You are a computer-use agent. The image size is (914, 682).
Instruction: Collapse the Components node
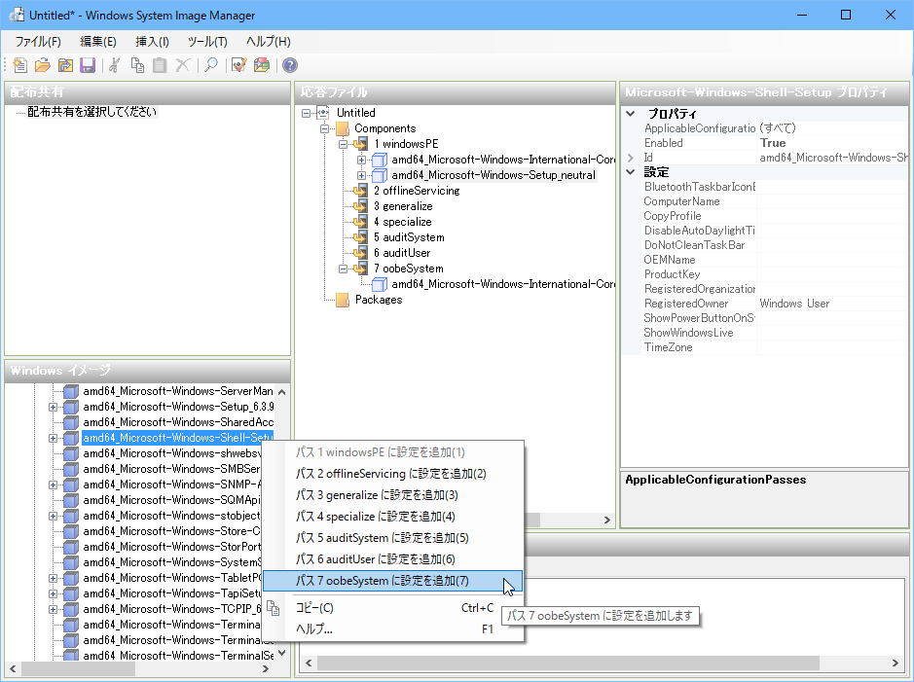point(325,128)
